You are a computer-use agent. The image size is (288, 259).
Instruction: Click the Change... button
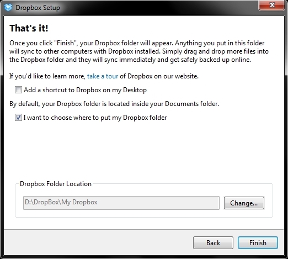[x=244, y=203]
